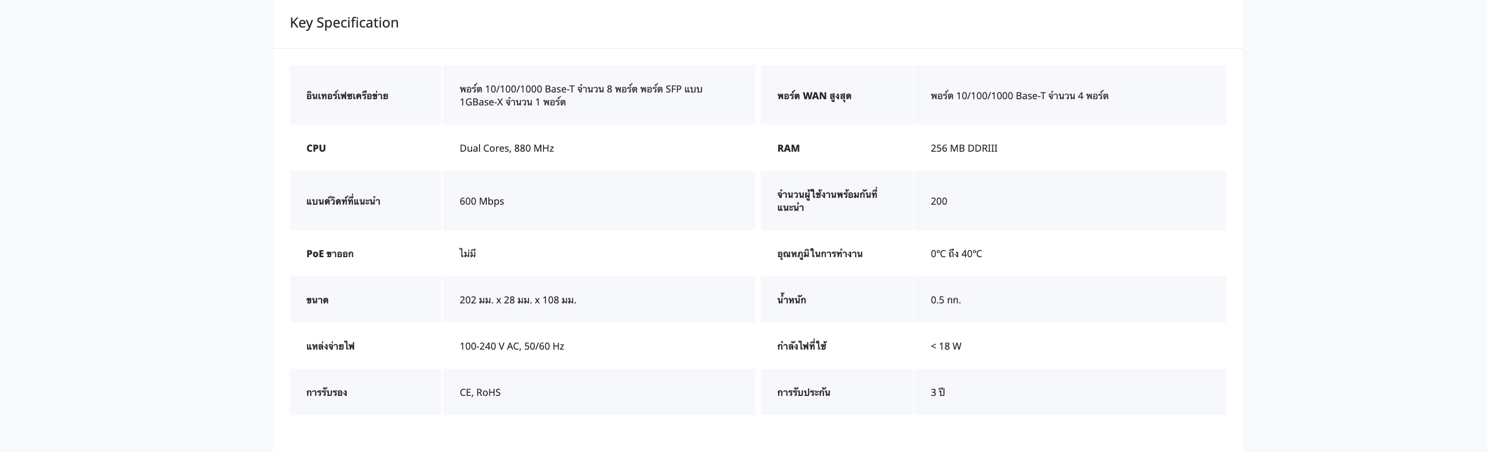Click the แบนด์วิดท์ที่แนะนำ label
This screenshot has width=1487, height=452.
click(x=343, y=202)
